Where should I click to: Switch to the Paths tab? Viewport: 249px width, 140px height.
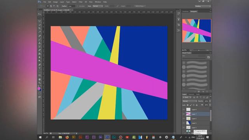[x=198, y=94]
